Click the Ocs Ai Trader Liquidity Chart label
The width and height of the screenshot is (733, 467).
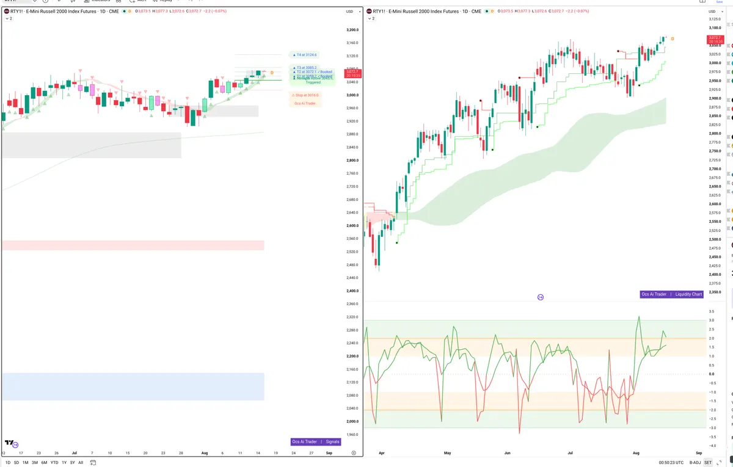(x=672, y=294)
